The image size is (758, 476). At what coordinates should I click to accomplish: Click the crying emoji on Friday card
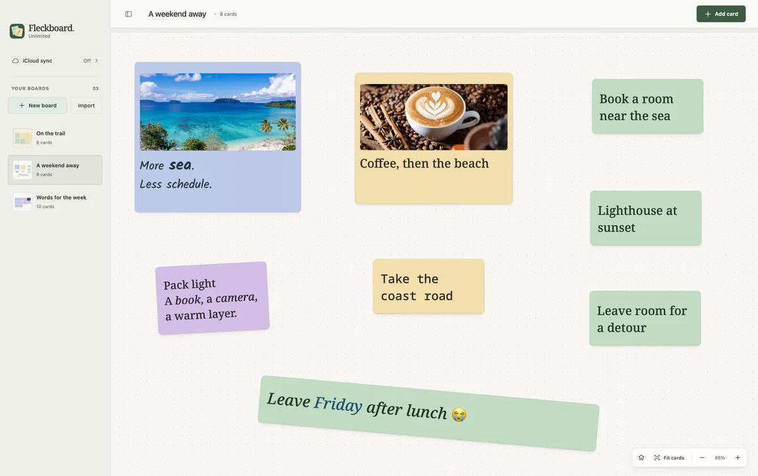pyautogui.click(x=459, y=415)
